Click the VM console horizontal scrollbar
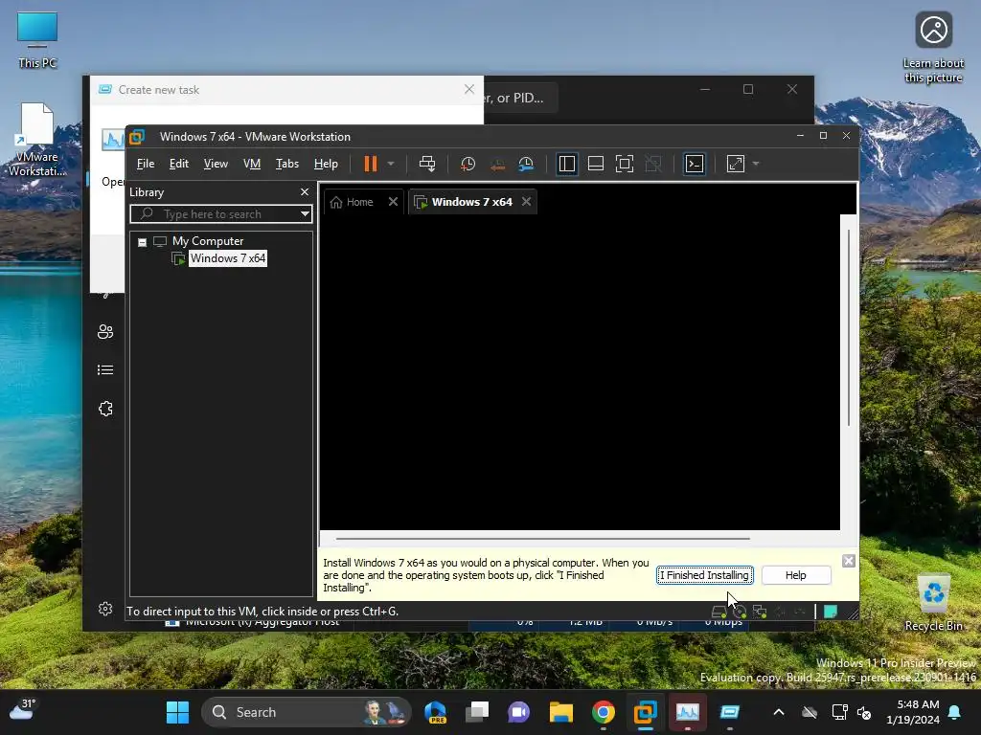 coord(542,538)
